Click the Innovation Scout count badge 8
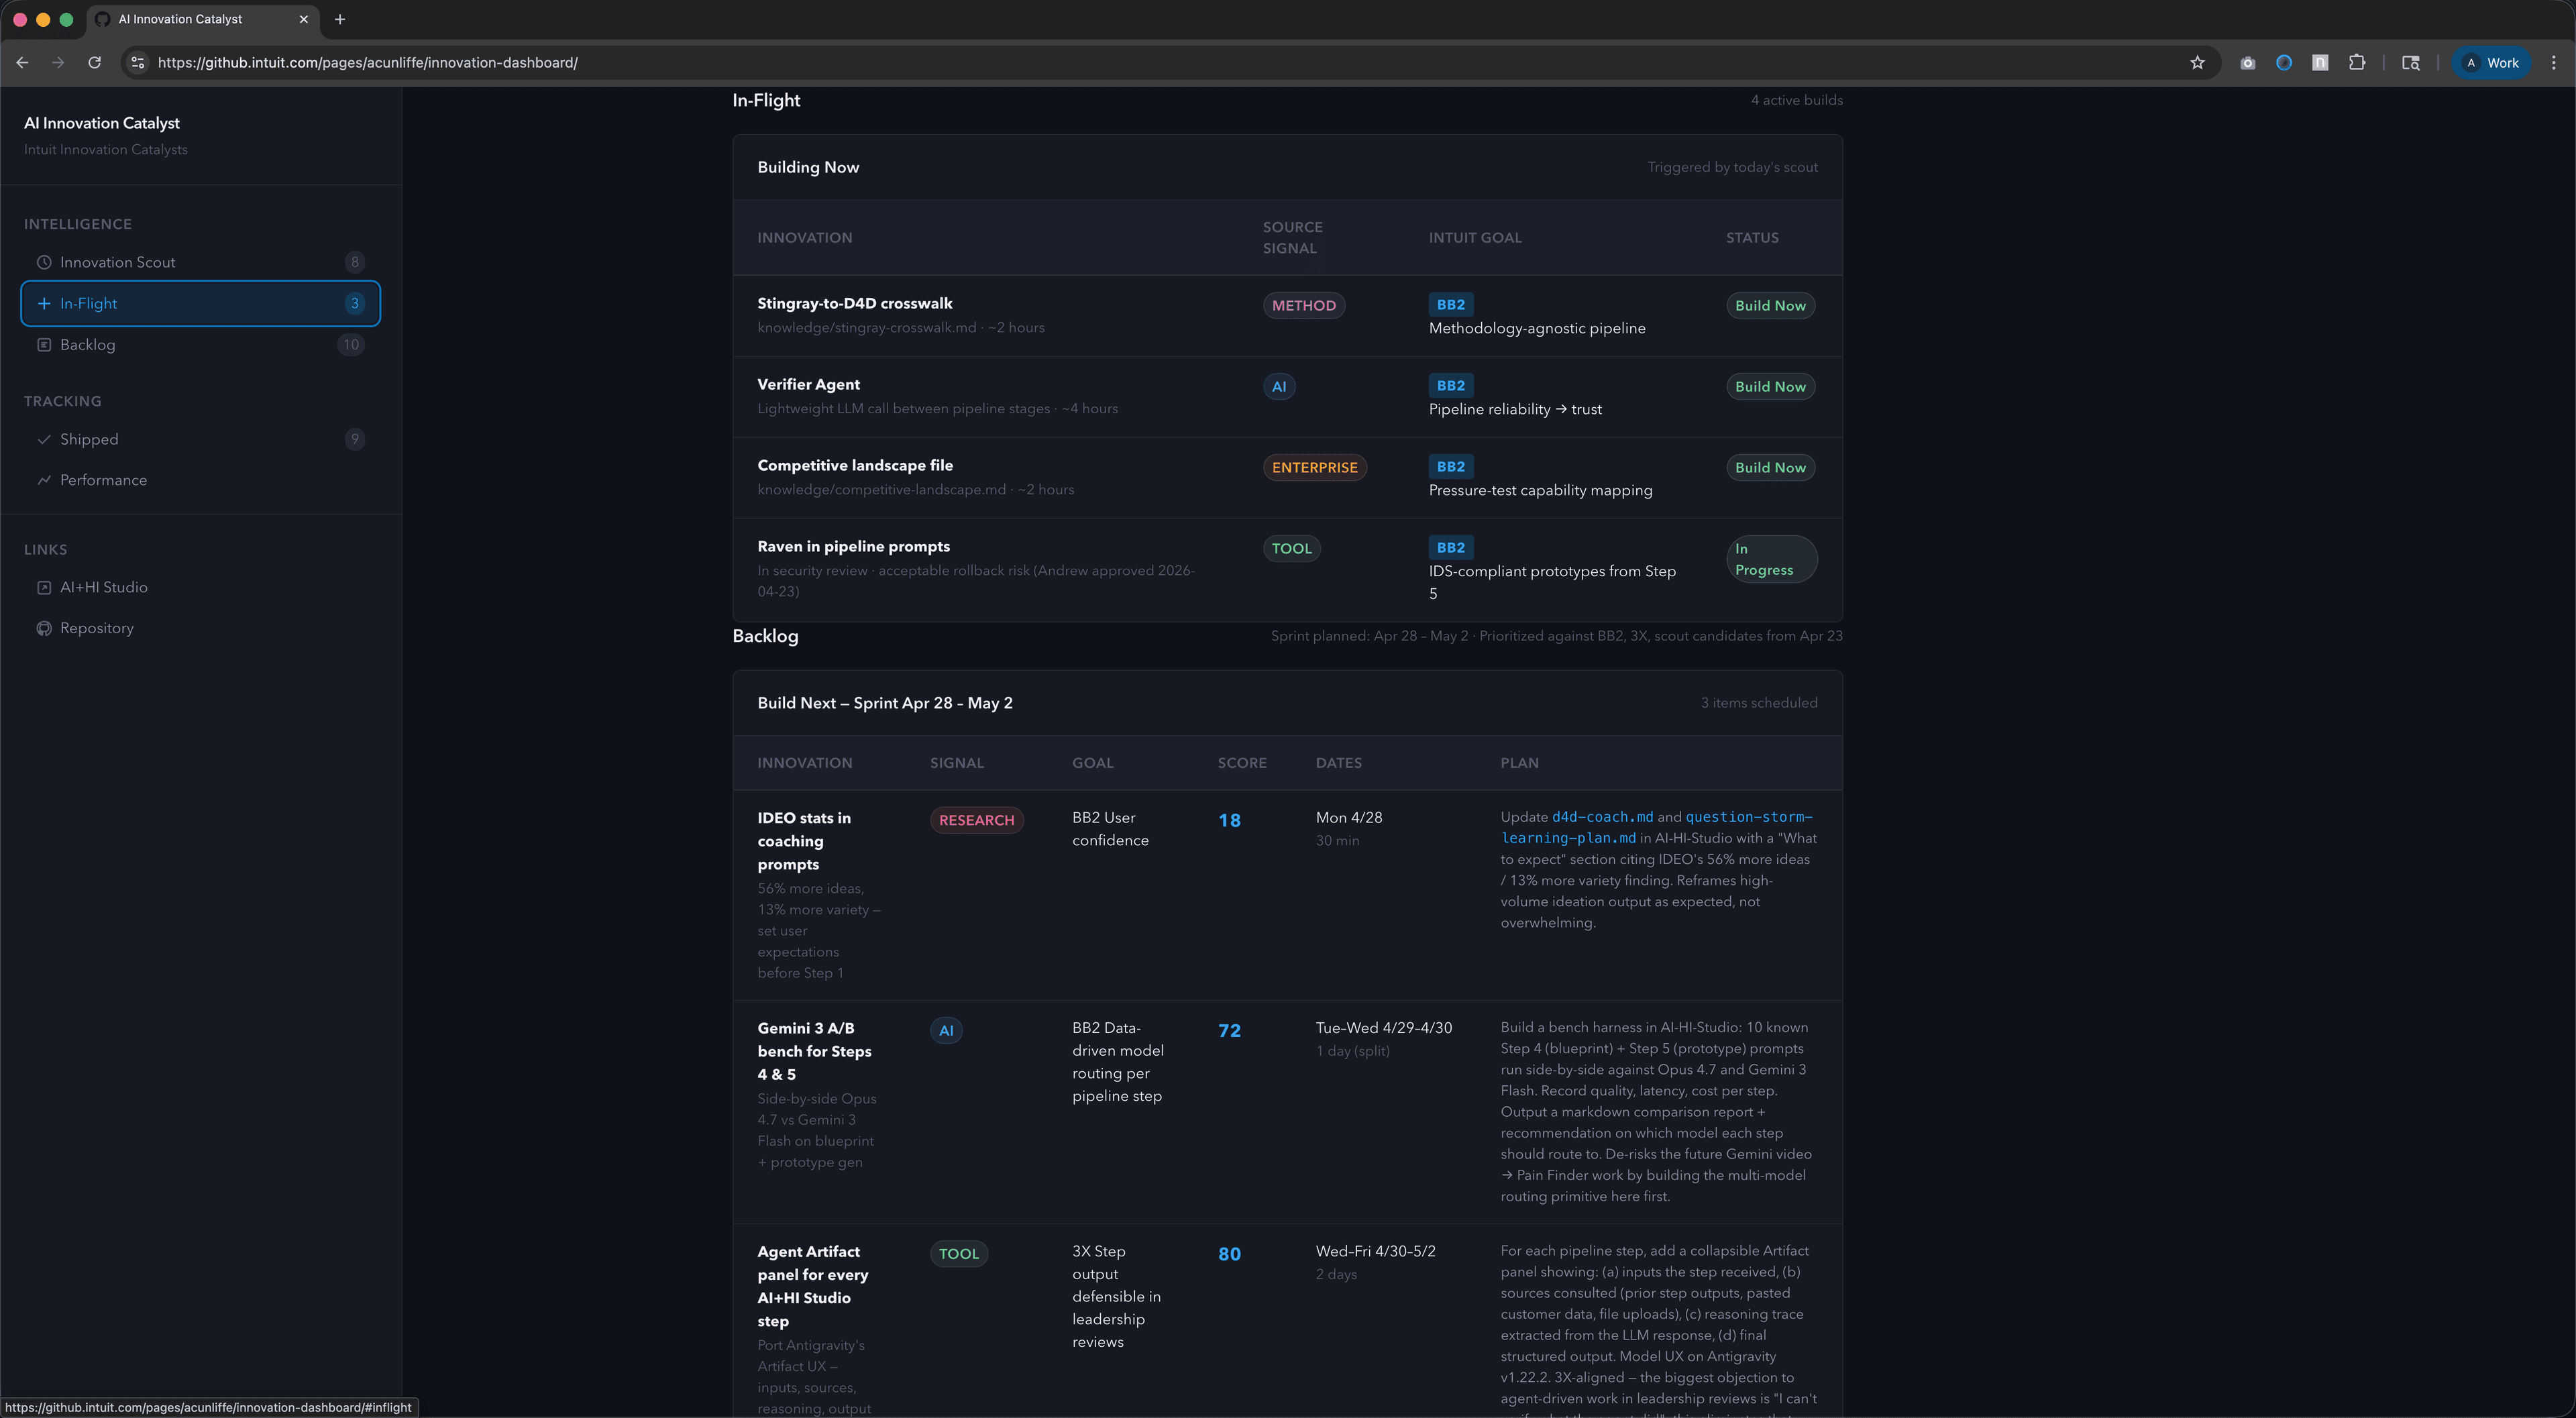The height and width of the screenshot is (1418, 2576). click(354, 262)
